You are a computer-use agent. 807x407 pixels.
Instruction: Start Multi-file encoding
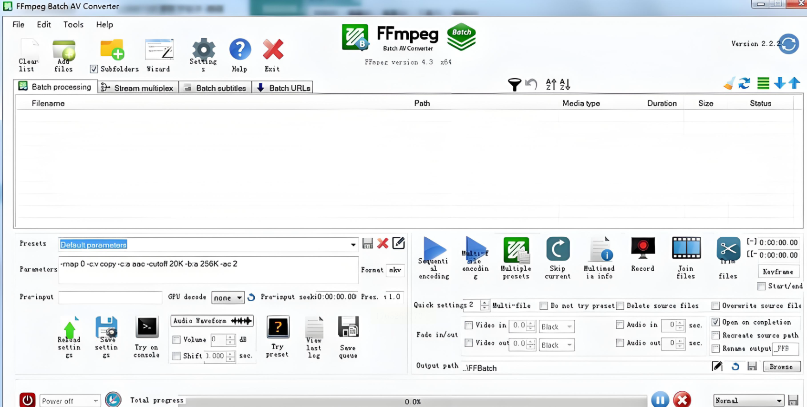tap(476, 248)
